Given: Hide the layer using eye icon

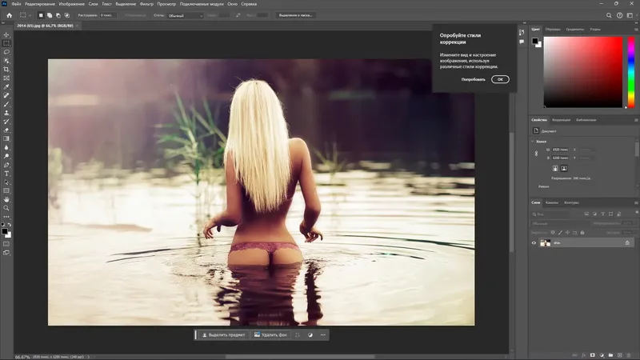Looking at the screenshot, I should tap(534, 242).
